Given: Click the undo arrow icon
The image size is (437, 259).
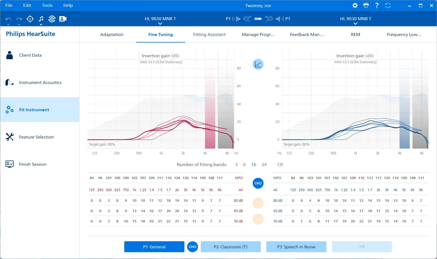Looking at the screenshot, I should click(8, 19).
